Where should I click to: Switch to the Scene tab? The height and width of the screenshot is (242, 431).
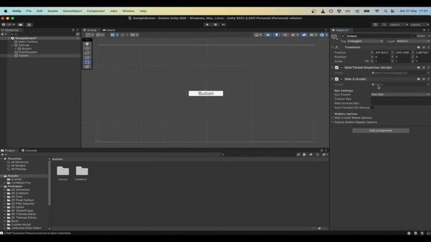click(x=90, y=30)
